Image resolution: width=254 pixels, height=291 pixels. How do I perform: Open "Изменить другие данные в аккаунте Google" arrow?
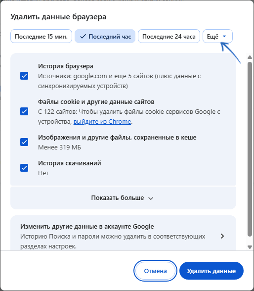[222, 236]
